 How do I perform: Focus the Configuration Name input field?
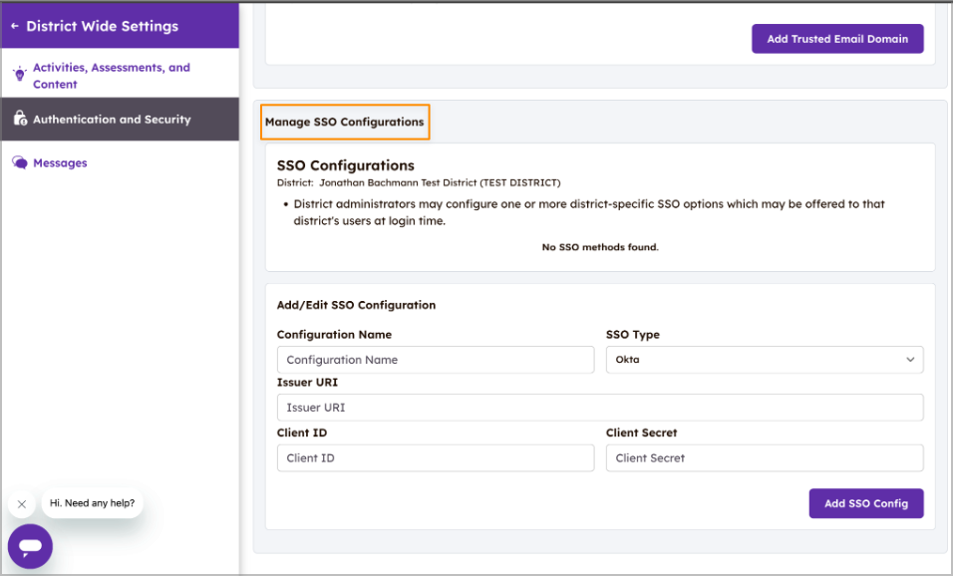[x=435, y=360]
